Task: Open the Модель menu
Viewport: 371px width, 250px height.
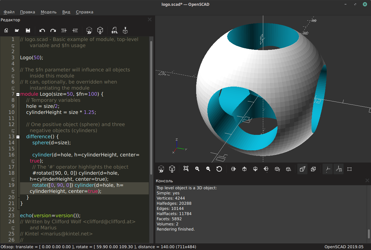Action: point(49,12)
